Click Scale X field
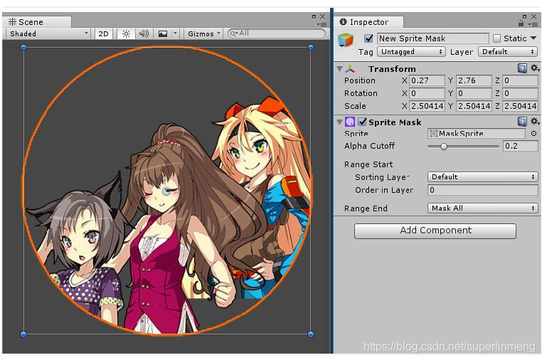Image resolution: width=542 pixels, height=360 pixels. click(427, 106)
